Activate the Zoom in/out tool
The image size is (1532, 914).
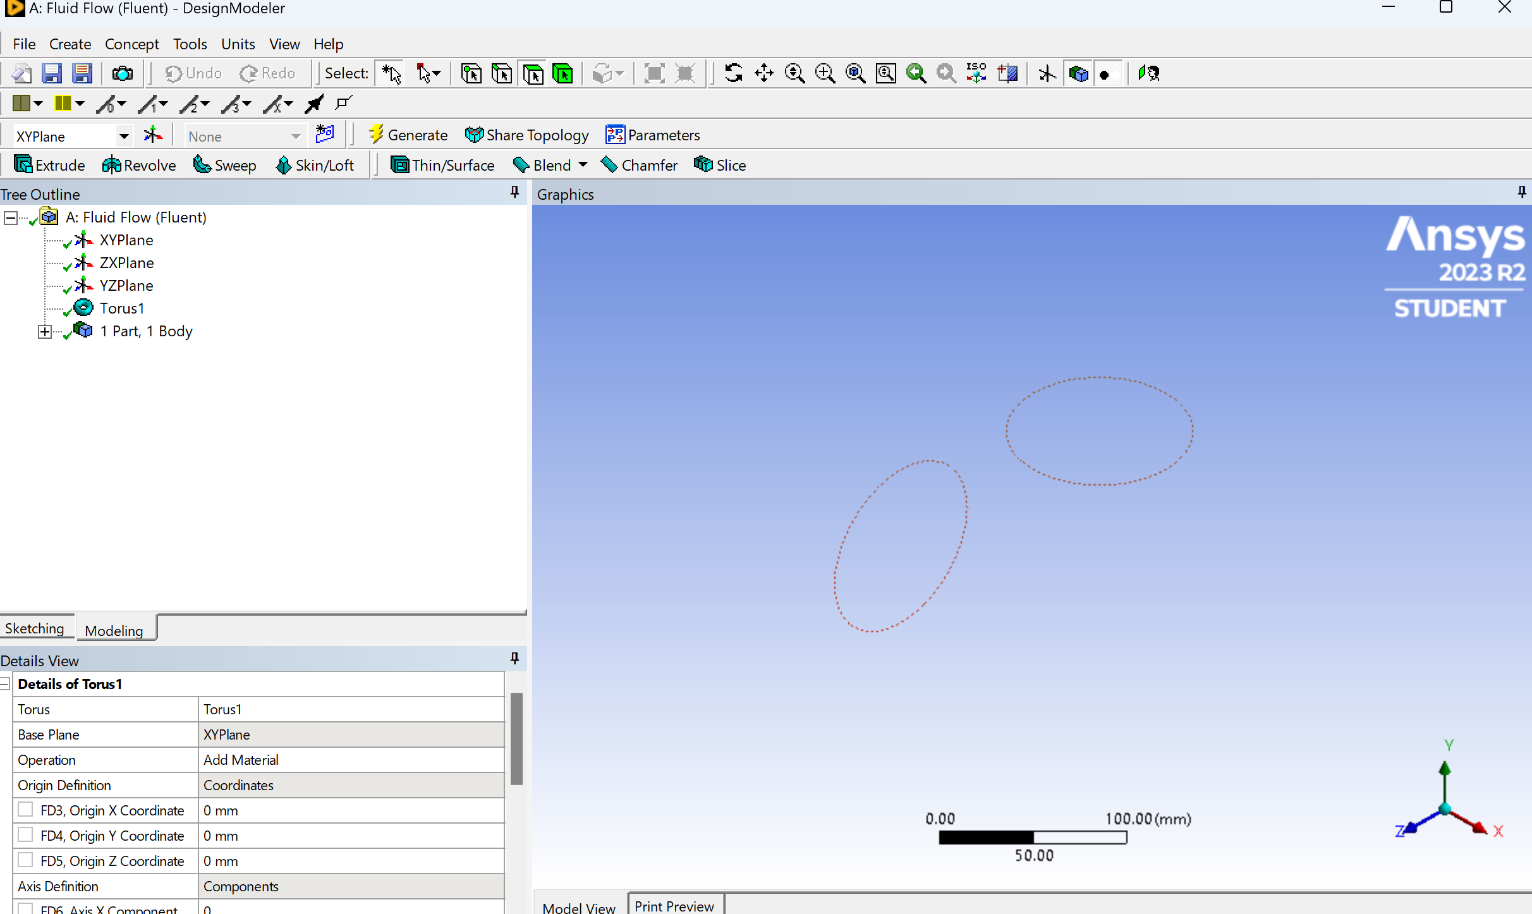coord(794,73)
